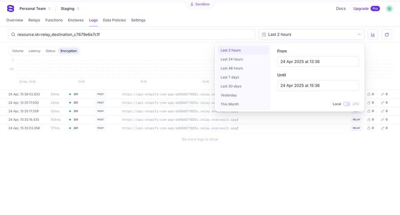Viewport: 400px width, 215px height.
Task: Choose Last 7 days option
Action: [230, 77]
